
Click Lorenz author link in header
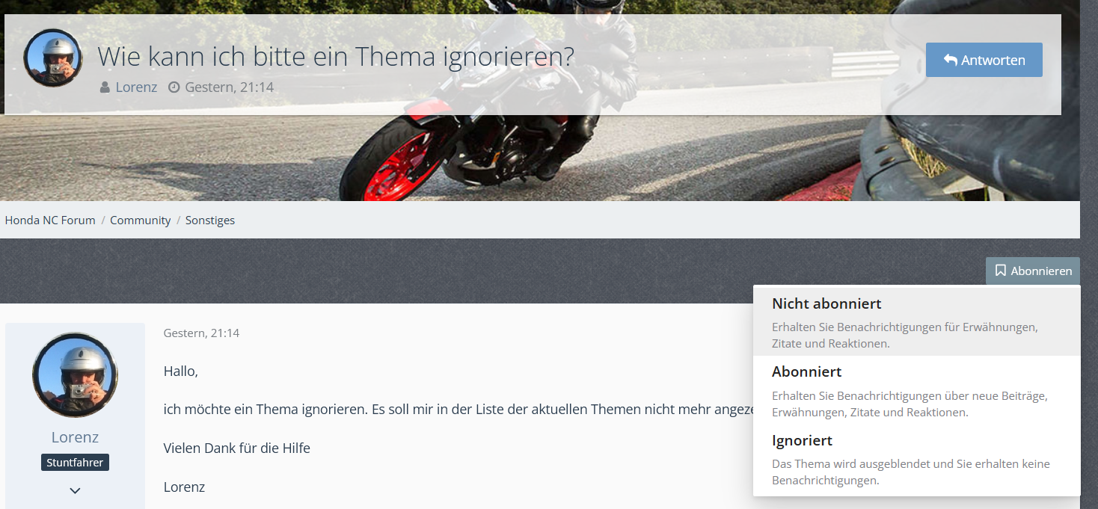[x=136, y=87]
